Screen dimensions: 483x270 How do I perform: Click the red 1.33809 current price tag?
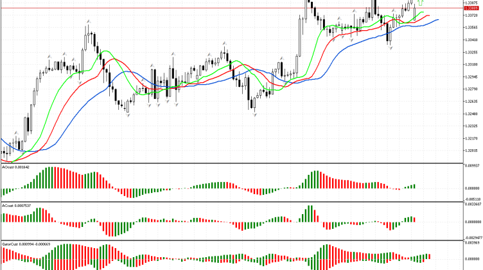(x=472, y=9)
